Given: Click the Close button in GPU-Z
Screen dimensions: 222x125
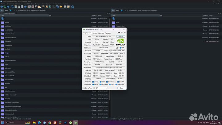Looking at the screenshot, I should click(x=121, y=88).
